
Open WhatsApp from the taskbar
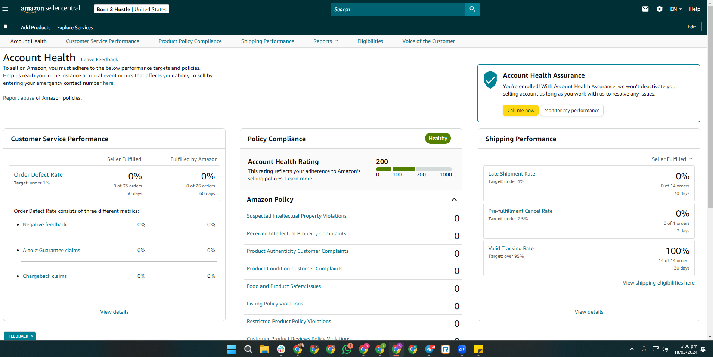pos(347,349)
